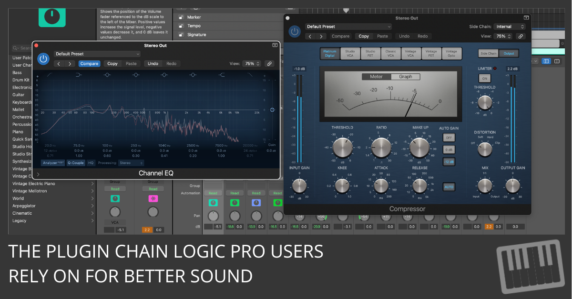Viewport: 572px width, 299px height.
Task: Go to next preset arrow in Compressor
Action: (322, 36)
